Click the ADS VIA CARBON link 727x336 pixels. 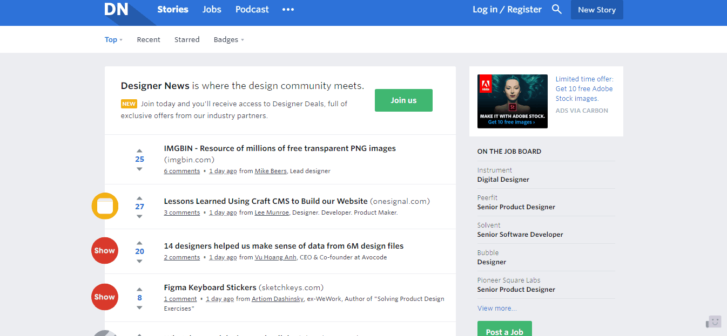click(x=582, y=111)
